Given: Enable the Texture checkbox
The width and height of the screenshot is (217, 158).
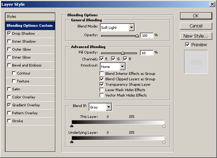Looking at the screenshot, I should (x=14, y=81).
